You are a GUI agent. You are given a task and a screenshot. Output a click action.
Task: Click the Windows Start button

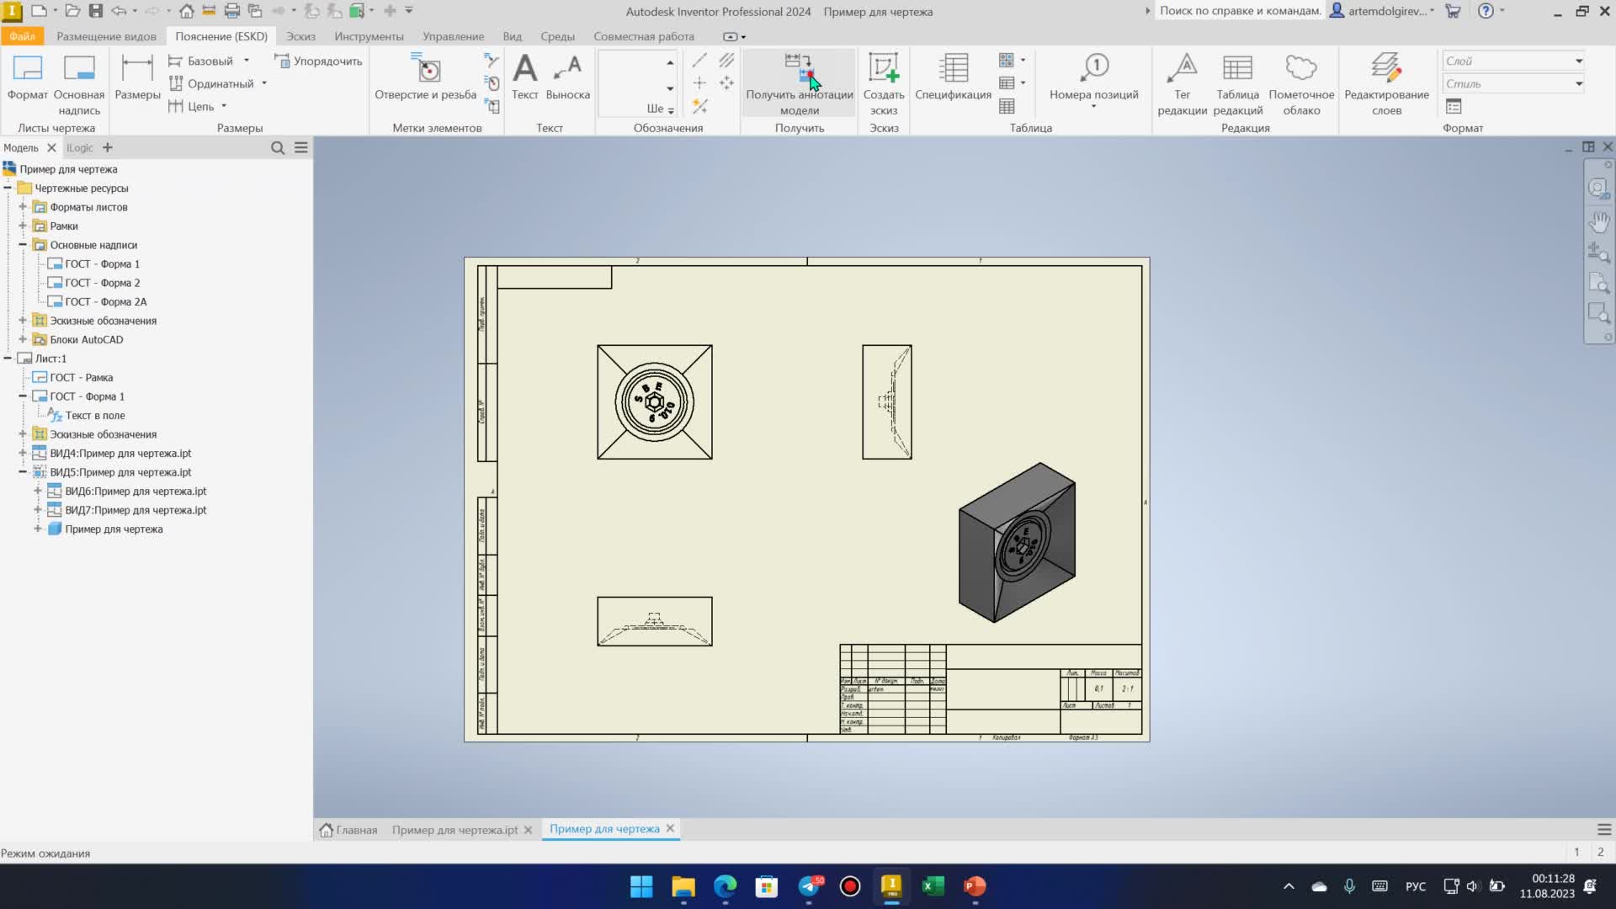pyautogui.click(x=641, y=886)
